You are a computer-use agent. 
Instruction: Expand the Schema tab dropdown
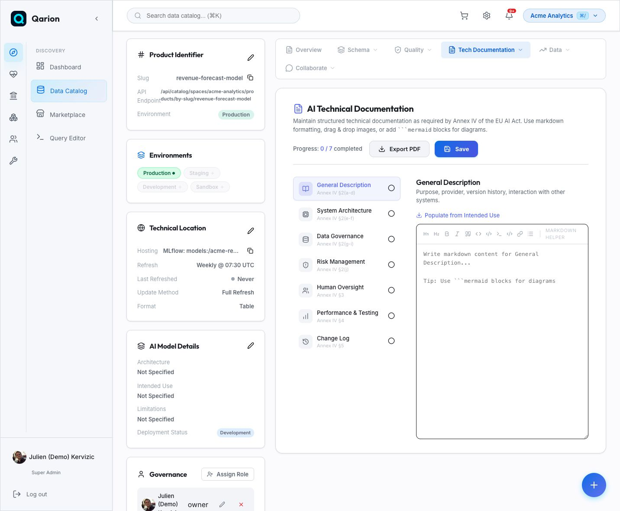tap(375, 50)
